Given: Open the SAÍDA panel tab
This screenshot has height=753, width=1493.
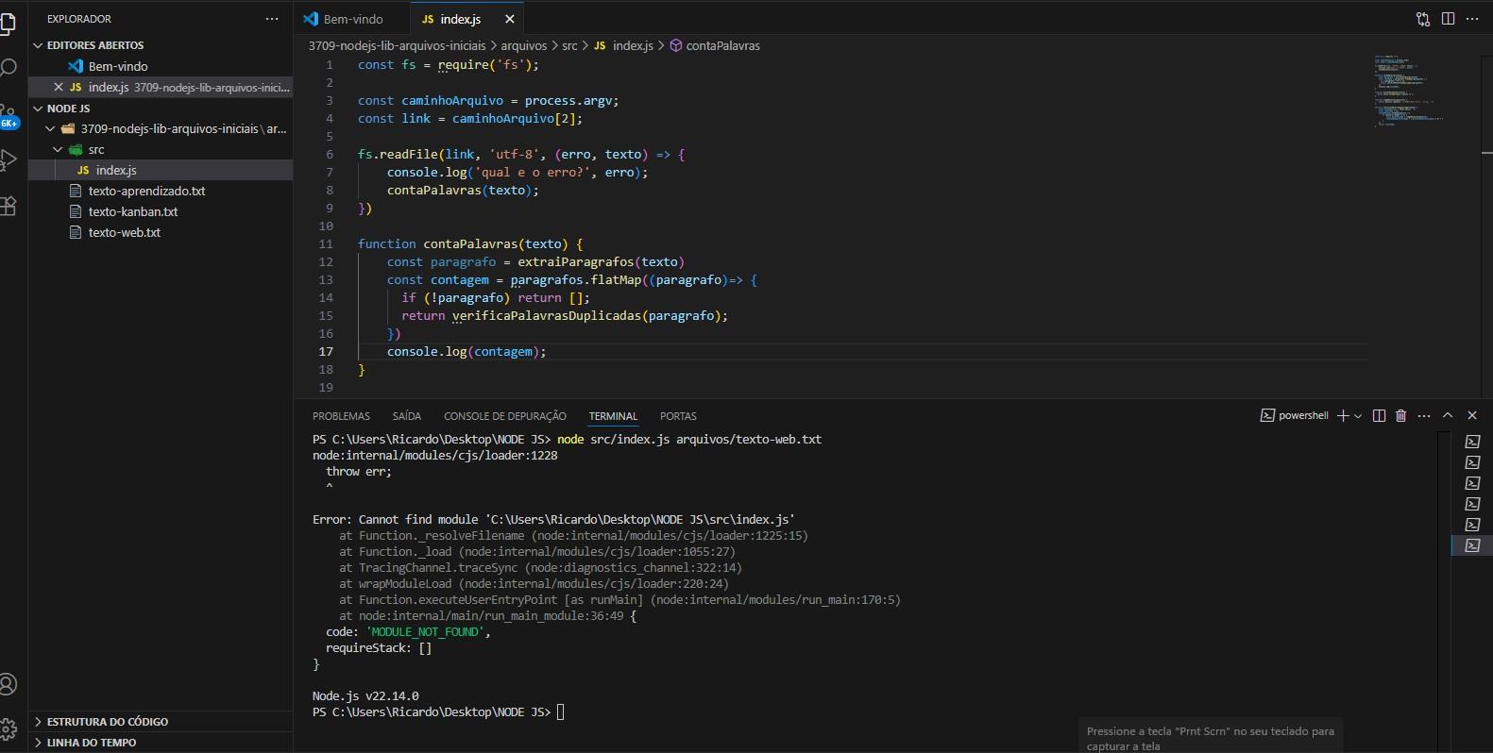Looking at the screenshot, I should [406, 416].
